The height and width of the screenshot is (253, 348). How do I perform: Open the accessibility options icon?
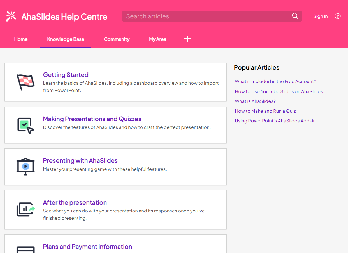(338, 16)
